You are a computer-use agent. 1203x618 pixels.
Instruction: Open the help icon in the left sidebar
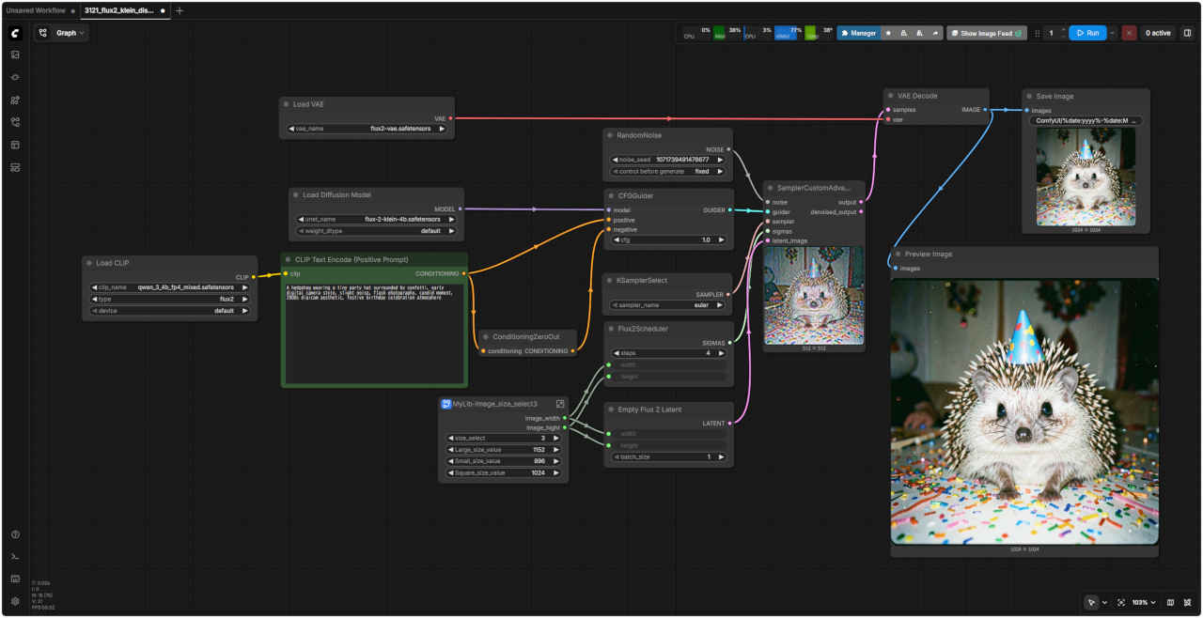15,534
